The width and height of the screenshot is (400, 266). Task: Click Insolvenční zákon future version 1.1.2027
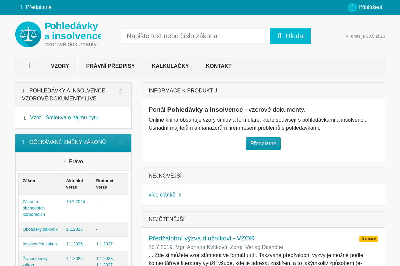click(x=104, y=244)
